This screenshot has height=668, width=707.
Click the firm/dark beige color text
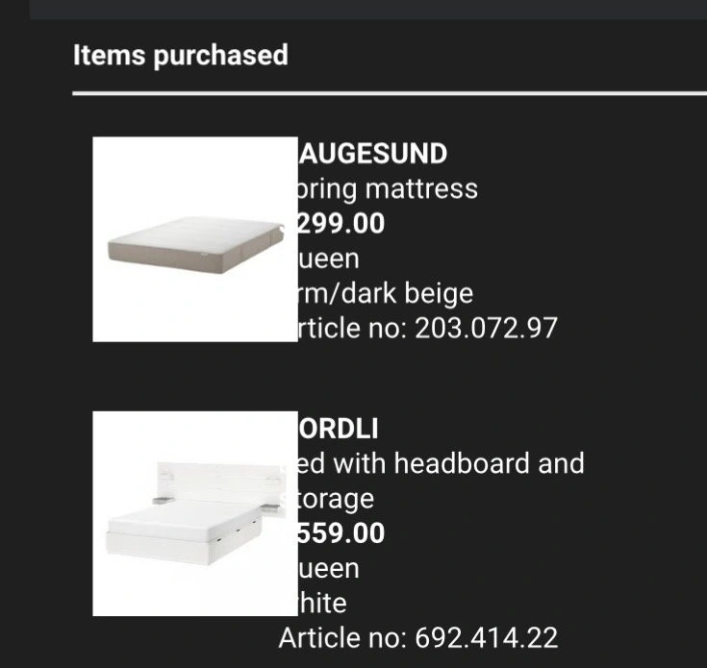[x=385, y=293]
